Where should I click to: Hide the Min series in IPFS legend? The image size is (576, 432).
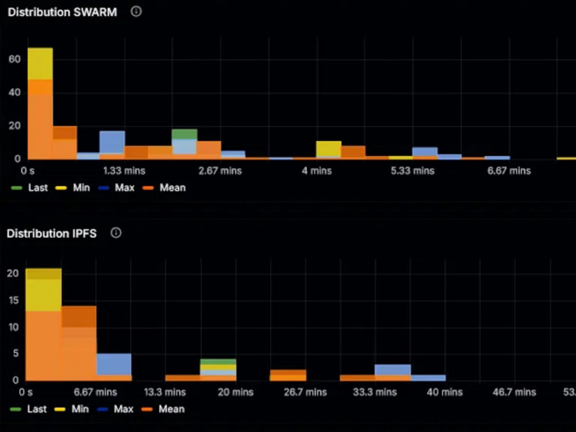point(81,409)
